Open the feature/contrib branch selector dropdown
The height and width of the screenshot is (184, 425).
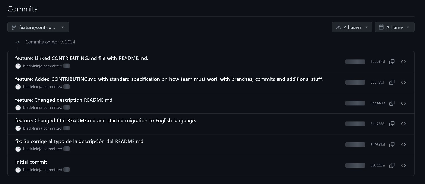coord(38,27)
